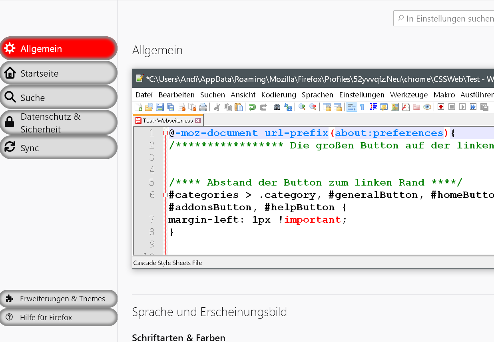Image resolution: width=494 pixels, height=342 pixels.
Task: Open the Ansicht menu
Action: click(243, 95)
